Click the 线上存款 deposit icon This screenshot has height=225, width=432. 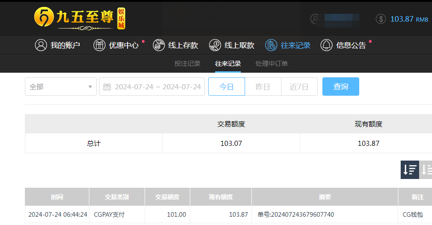[x=158, y=45]
